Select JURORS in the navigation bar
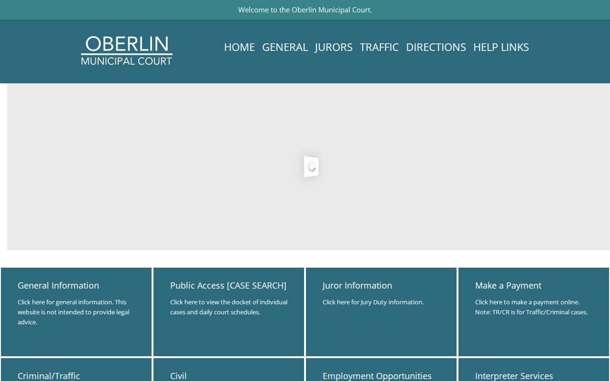Viewport: 610px width, 381px height. click(x=334, y=47)
